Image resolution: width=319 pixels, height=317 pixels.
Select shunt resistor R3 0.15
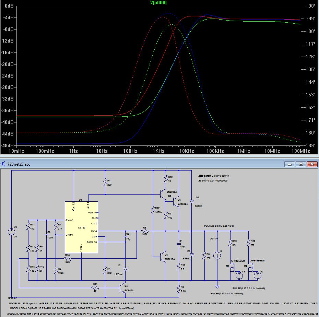(179, 289)
